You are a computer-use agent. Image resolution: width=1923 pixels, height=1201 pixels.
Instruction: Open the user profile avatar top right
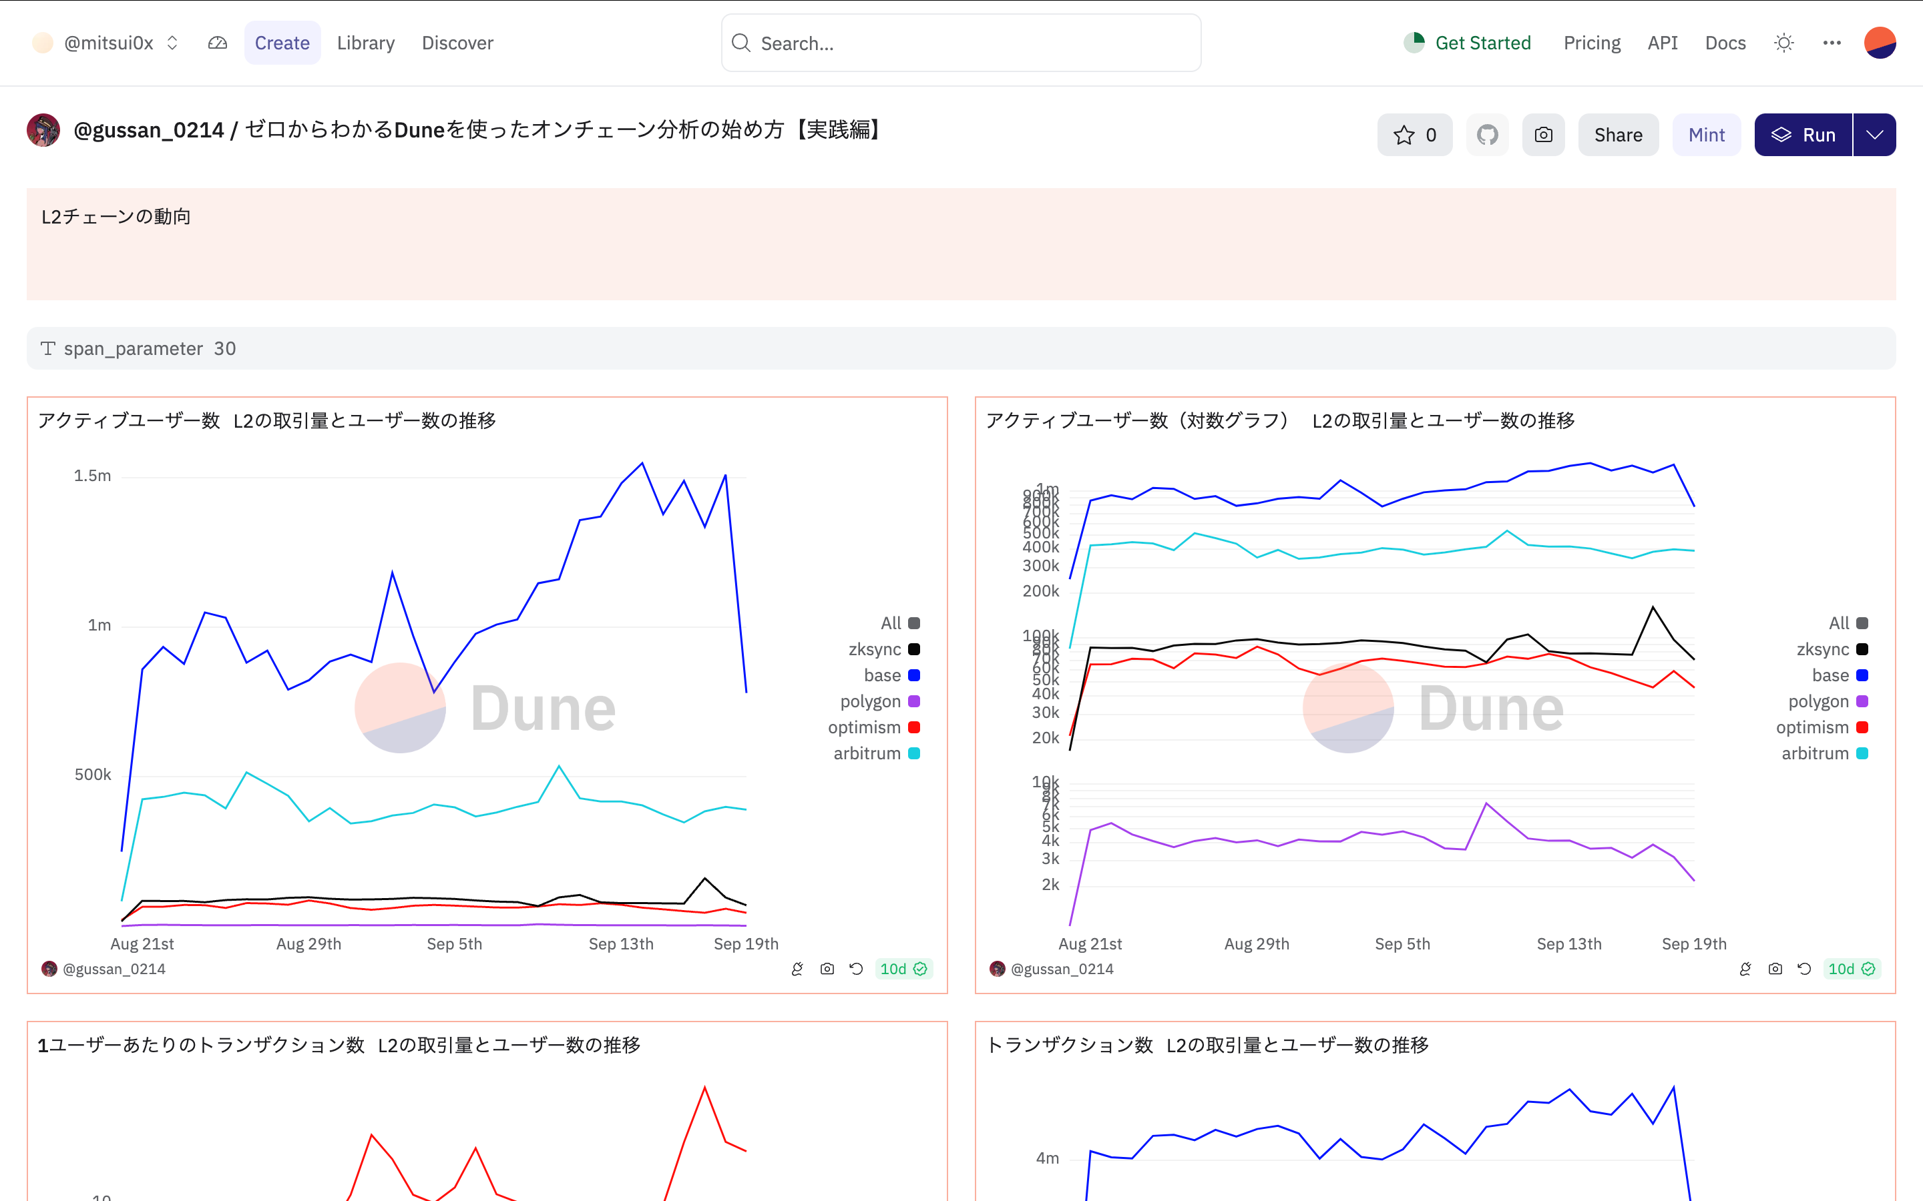[x=1880, y=43]
